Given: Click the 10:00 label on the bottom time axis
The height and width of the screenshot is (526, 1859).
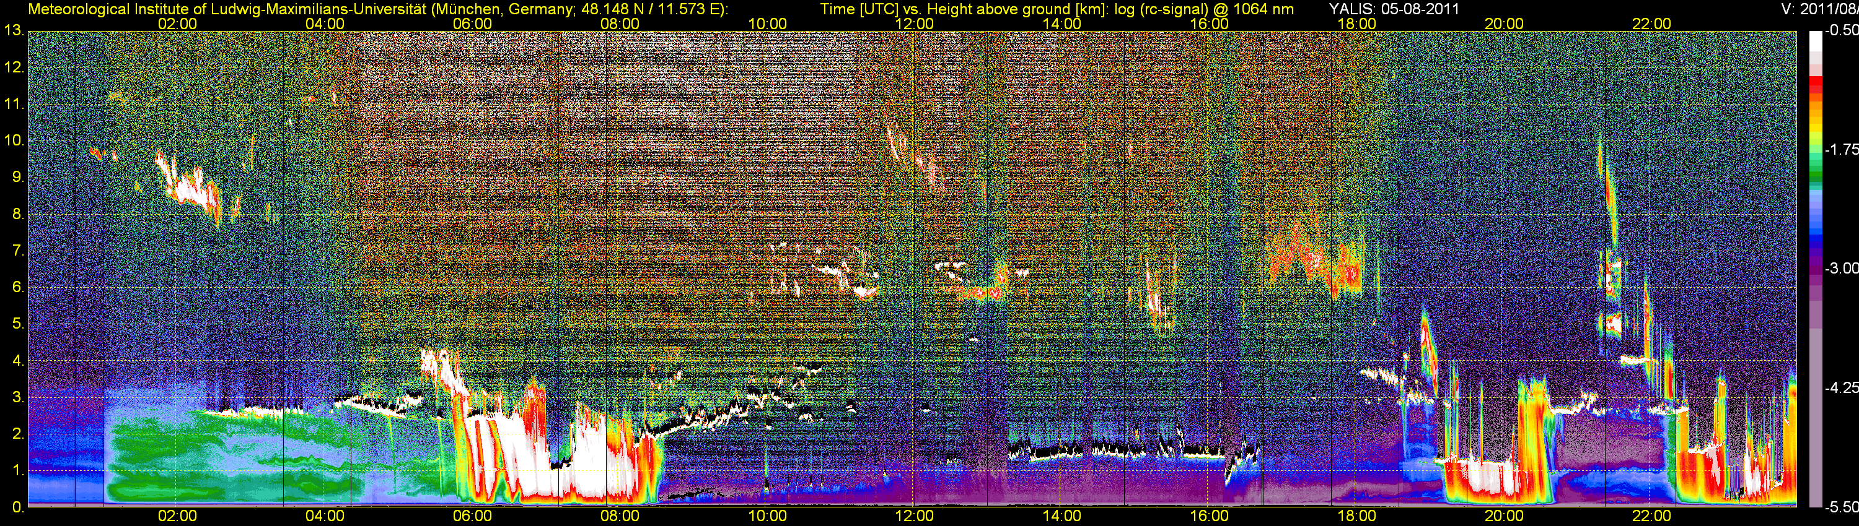Looking at the screenshot, I should (x=767, y=516).
